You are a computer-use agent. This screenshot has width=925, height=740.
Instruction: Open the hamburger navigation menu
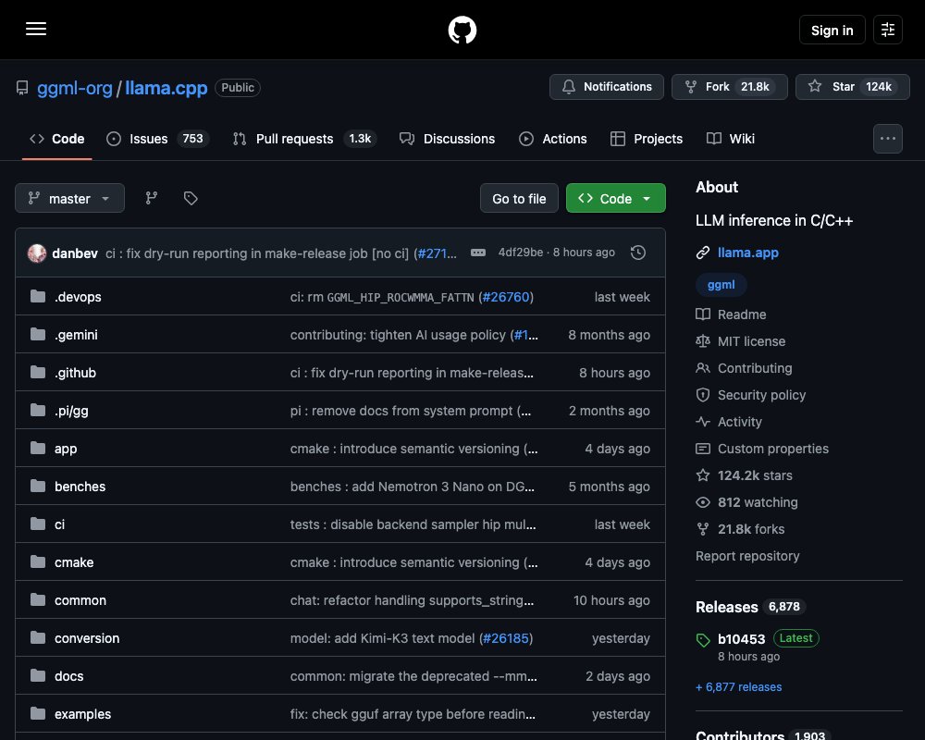click(36, 29)
